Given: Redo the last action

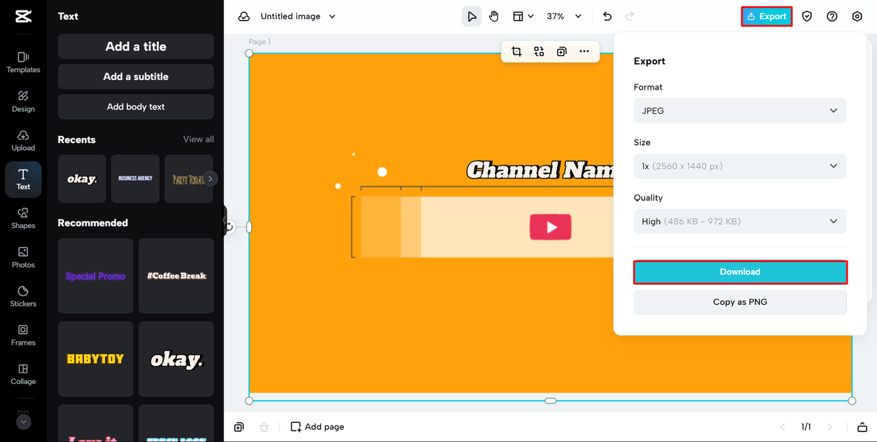Looking at the screenshot, I should click(630, 16).
